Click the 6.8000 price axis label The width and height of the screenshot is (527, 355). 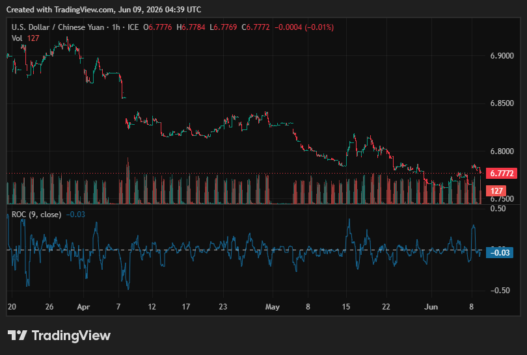(x=502, y=151)
